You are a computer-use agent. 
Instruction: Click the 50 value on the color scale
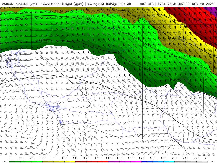click(x=9, y=158)
